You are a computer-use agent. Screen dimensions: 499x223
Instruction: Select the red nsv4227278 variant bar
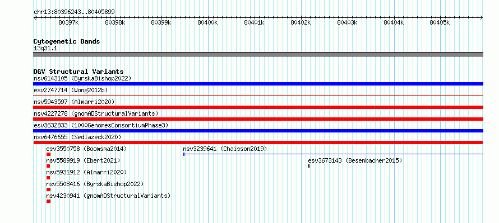258,119
